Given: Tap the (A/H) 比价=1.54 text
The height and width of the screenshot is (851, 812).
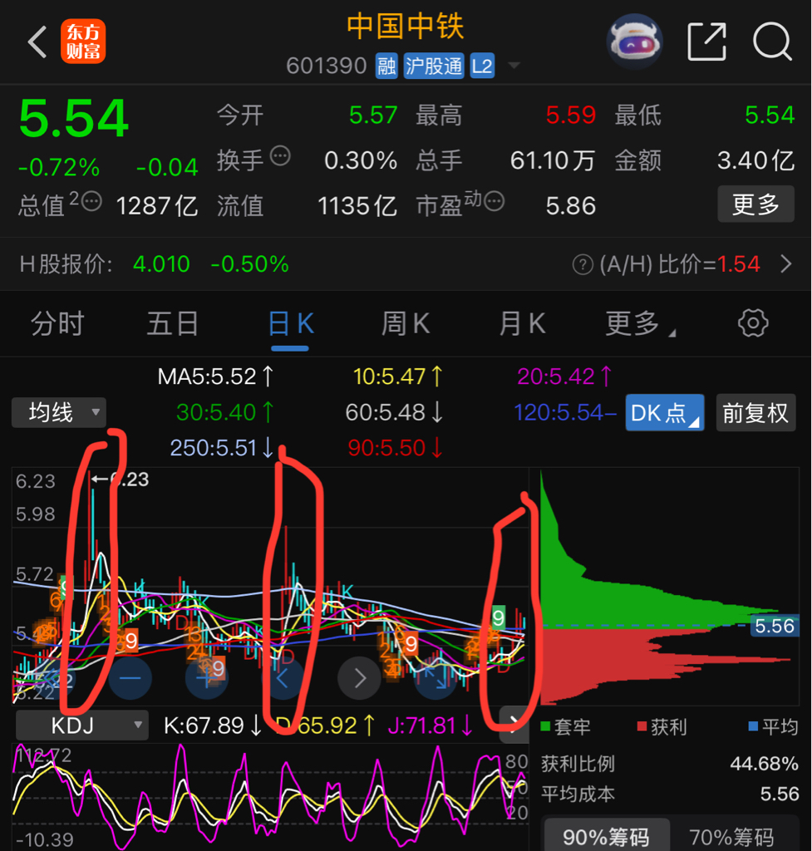Looking at the screenshot, I should [679, 265].
